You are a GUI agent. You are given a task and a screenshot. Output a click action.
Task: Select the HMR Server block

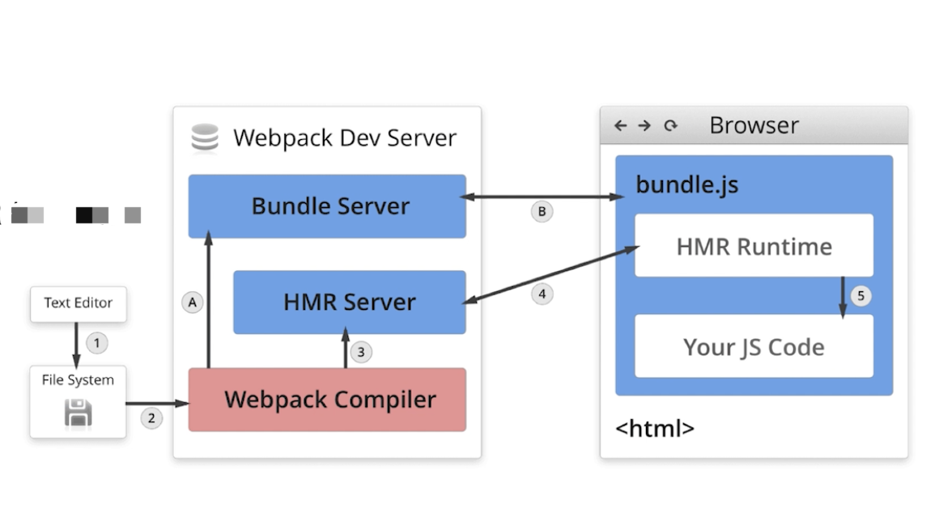point(350,303)
